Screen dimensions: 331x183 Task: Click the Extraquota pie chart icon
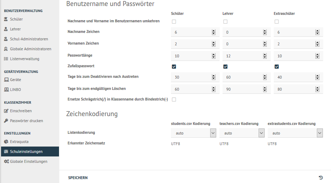(6, 142)
